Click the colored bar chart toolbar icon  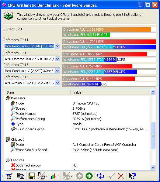53,176
